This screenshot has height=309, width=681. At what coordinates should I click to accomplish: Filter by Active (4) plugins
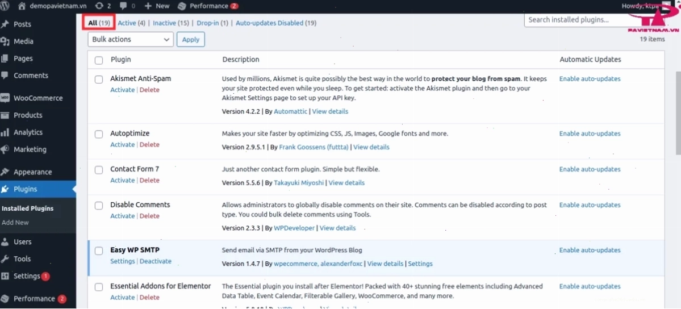[132, 23]
